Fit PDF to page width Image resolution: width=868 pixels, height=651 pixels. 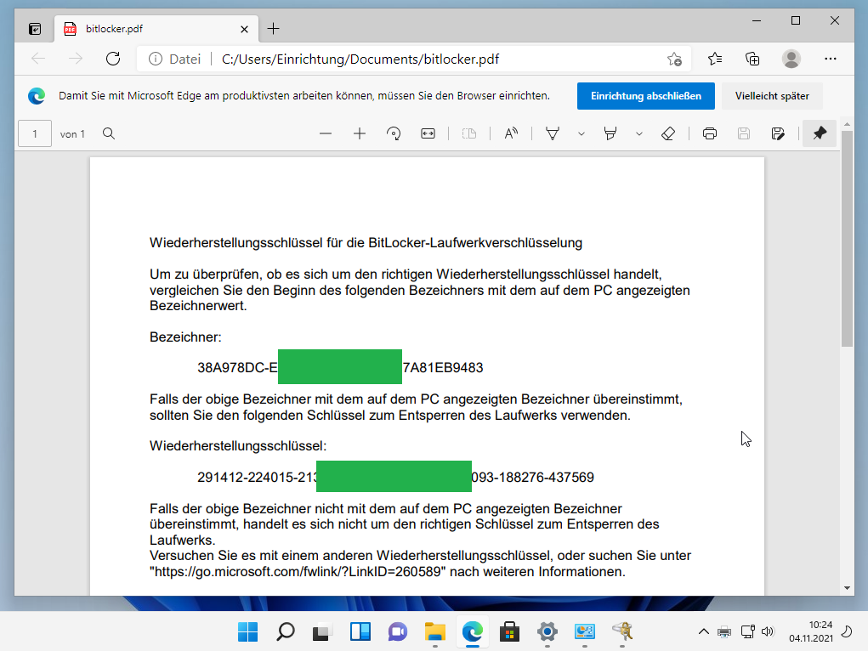[428, 133]
